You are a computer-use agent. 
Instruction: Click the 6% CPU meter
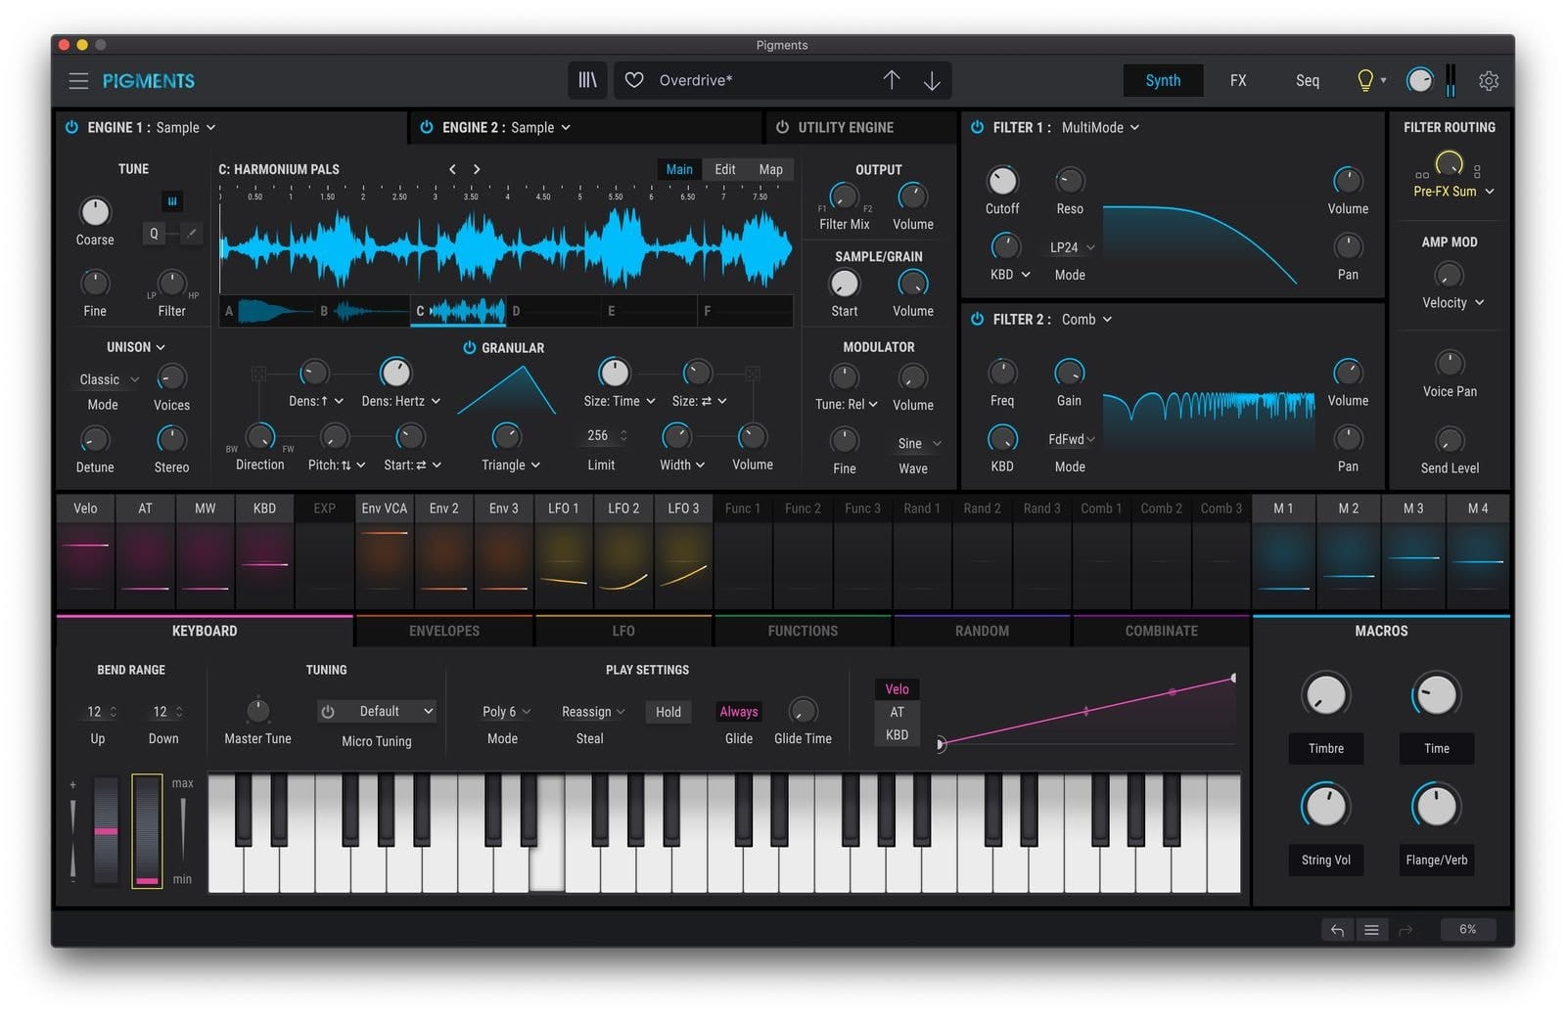(1467, 930)
